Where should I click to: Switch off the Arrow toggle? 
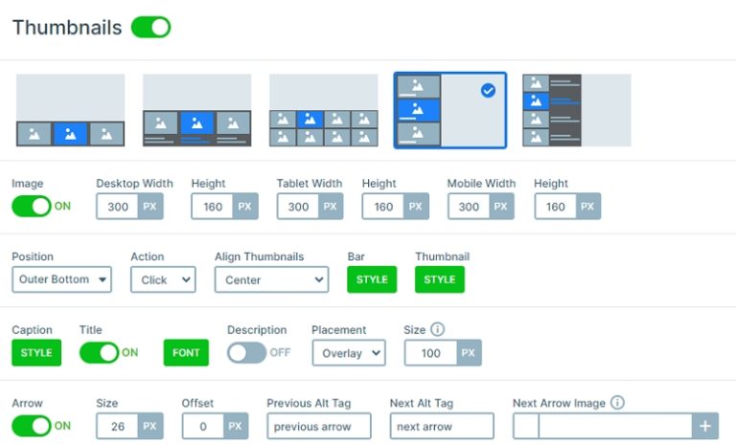pos(32,426)
